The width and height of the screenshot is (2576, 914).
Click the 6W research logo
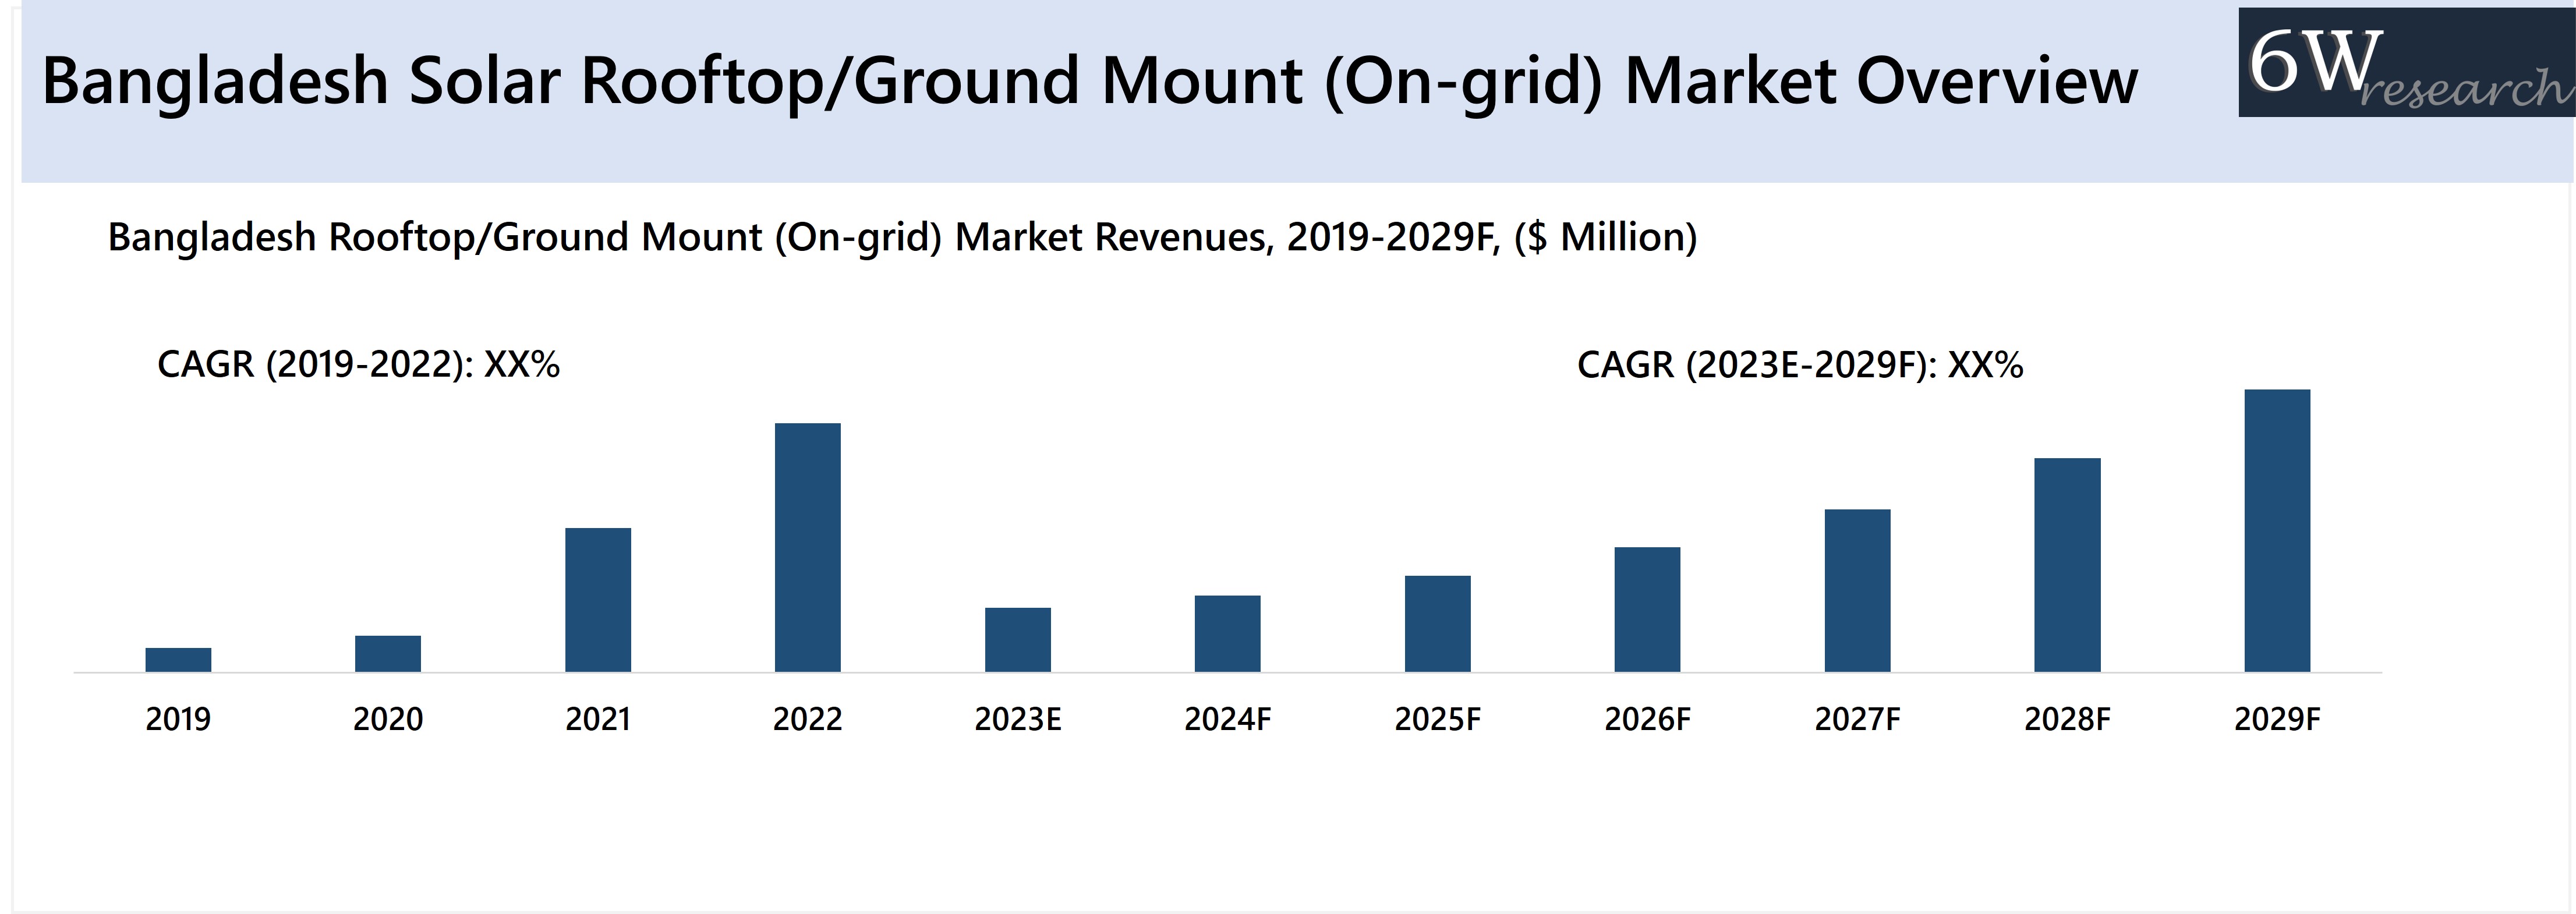(x=2407, y=62)
